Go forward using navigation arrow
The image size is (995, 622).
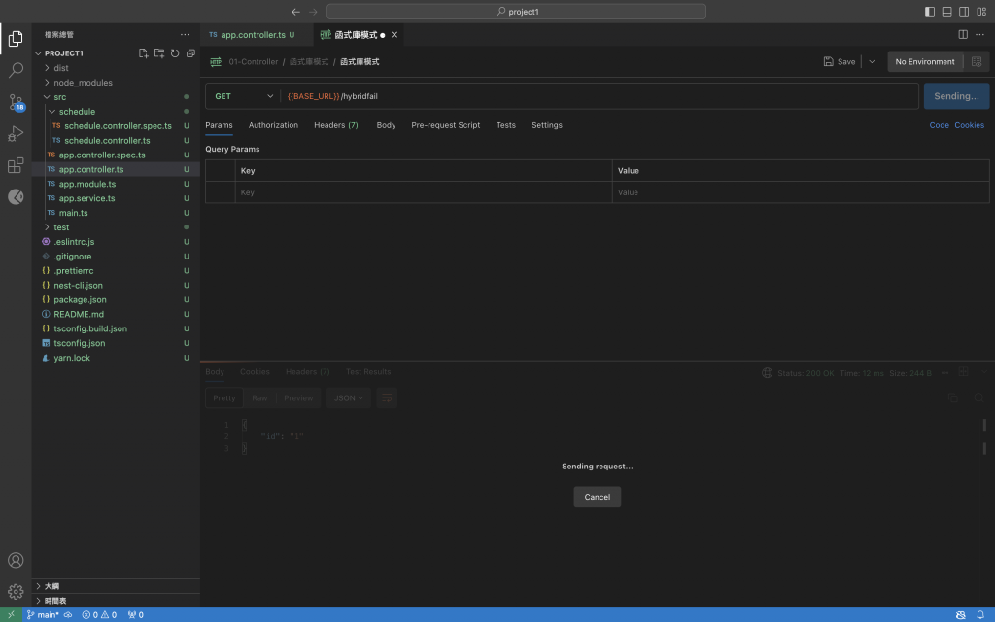313,12
